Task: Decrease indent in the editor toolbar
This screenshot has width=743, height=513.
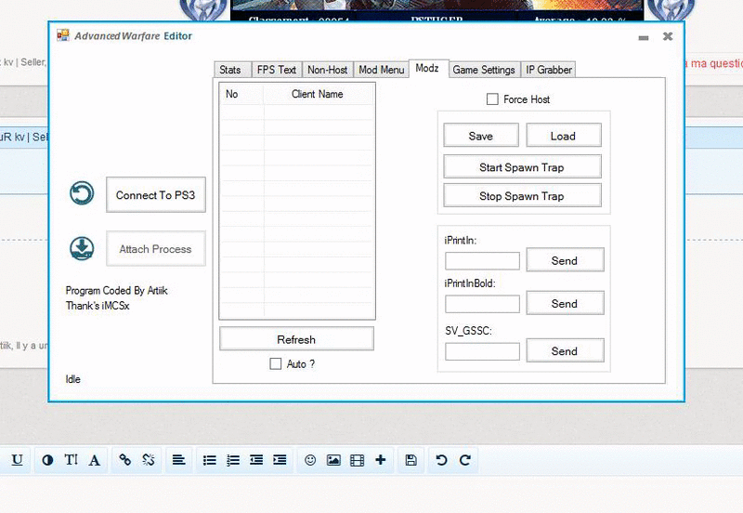Action: coord(256,460)
